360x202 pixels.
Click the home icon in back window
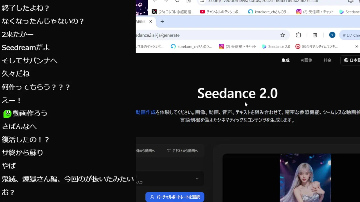188,1
